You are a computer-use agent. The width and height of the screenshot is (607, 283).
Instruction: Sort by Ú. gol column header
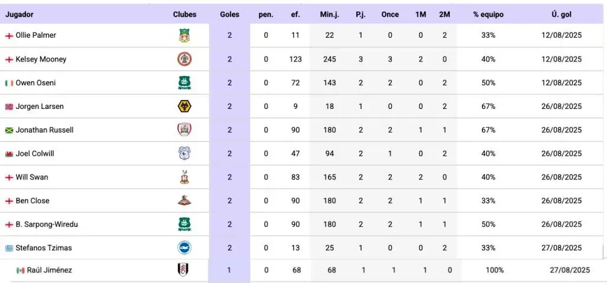pos(561,14)
